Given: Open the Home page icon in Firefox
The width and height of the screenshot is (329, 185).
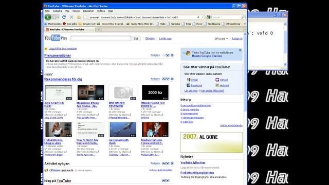Looking at the screenshot, I should click(x=79, y=17).
